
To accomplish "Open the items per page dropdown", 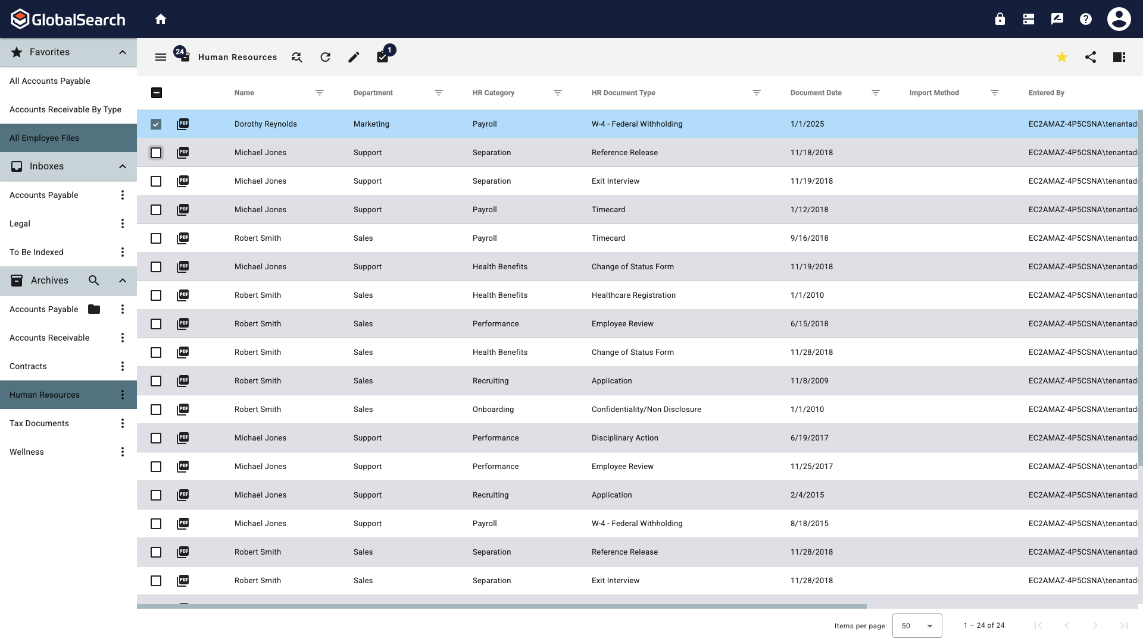I will (917, 625).
